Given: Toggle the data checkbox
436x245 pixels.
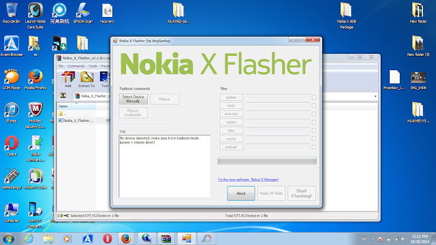Looking at the screenshot, I should (x=313, y=130).
